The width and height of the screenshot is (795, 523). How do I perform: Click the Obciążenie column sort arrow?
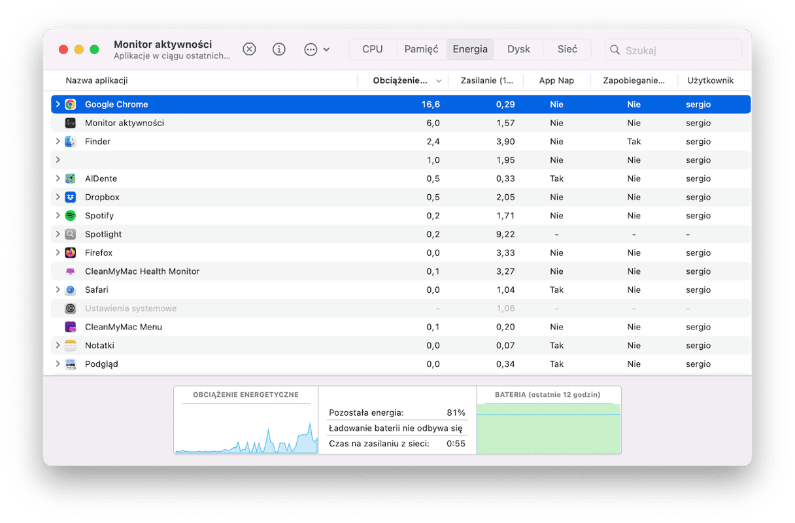pos(439,81)
